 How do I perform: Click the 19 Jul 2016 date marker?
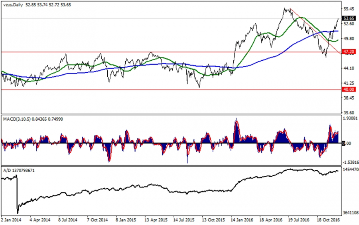[299, 219]
